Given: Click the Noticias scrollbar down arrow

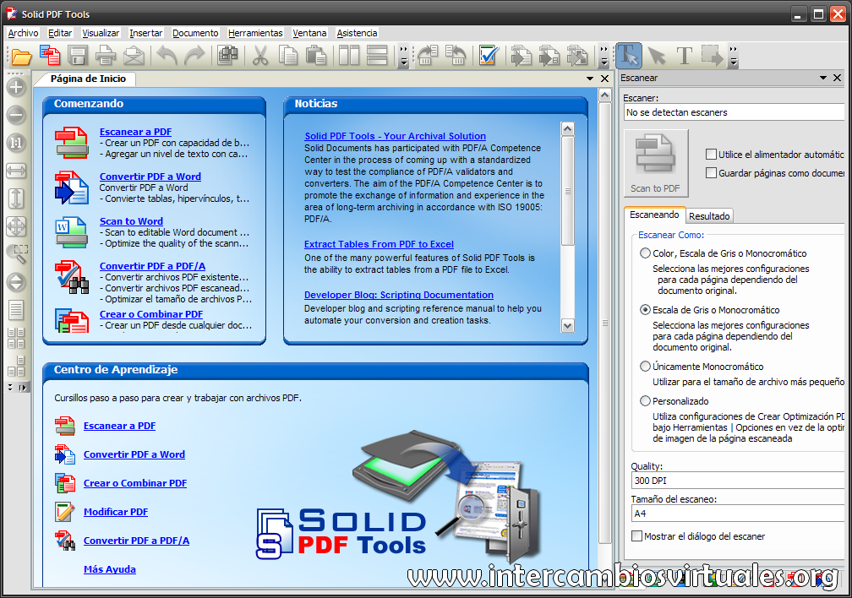Looking at the screenshot, I should (x=568, y=326).
